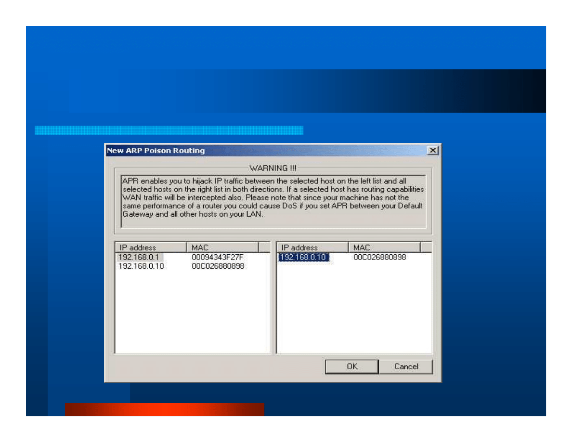Click empty area of left host list
The height and width of the screenshot is (442, 572).
(193, 313)
